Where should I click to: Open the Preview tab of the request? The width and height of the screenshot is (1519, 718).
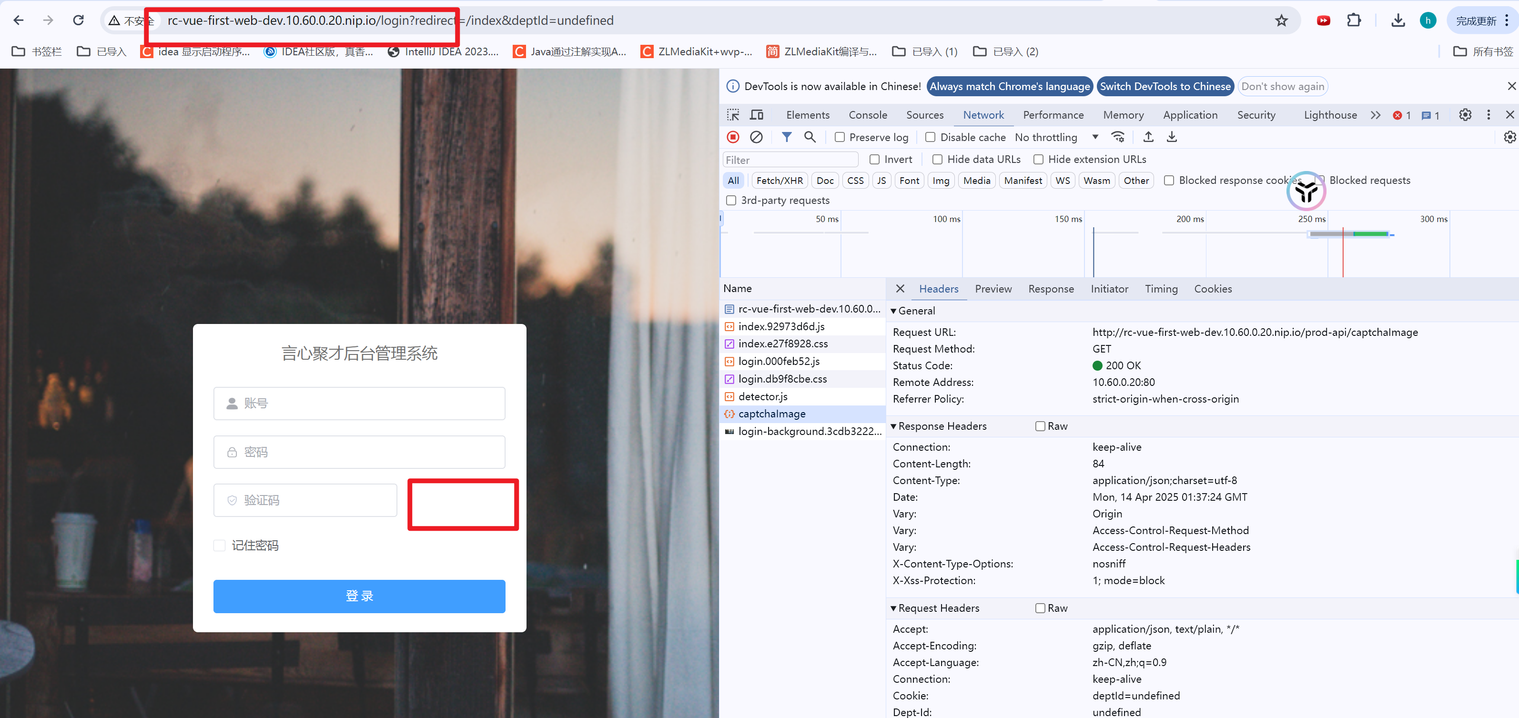(x=993, y=289)
